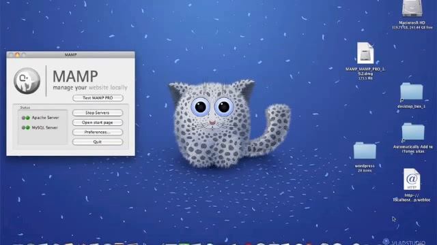Click the Apache Server green status lights
Screen dimensions: 437x245
(26, 118)
